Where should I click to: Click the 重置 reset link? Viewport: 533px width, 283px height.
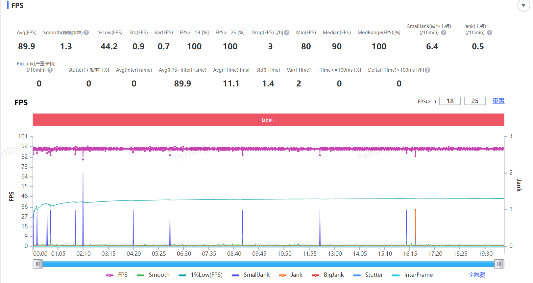[498, 101]
